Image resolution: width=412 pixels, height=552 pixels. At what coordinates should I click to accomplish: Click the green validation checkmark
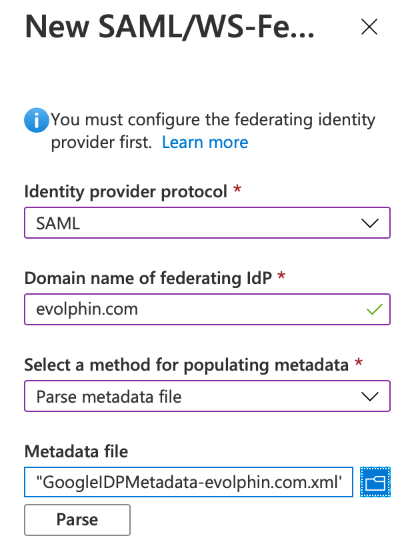coord(374,309)
